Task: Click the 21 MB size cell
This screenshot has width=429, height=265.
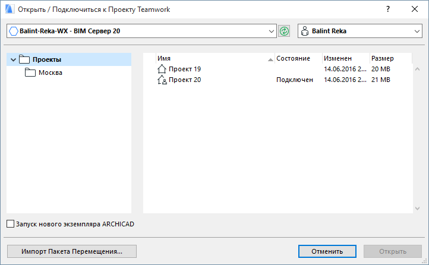Action: click(380, 80)
